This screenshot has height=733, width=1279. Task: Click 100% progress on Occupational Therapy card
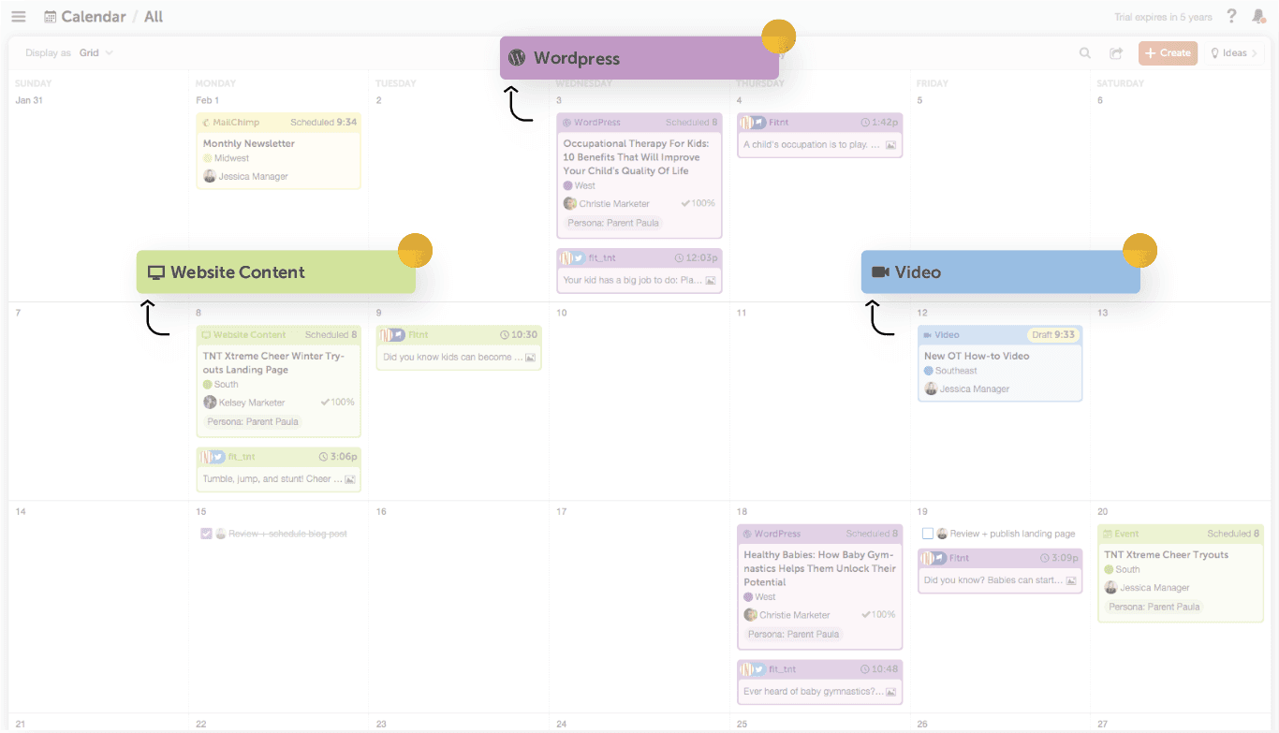click(x=698, y=203)
